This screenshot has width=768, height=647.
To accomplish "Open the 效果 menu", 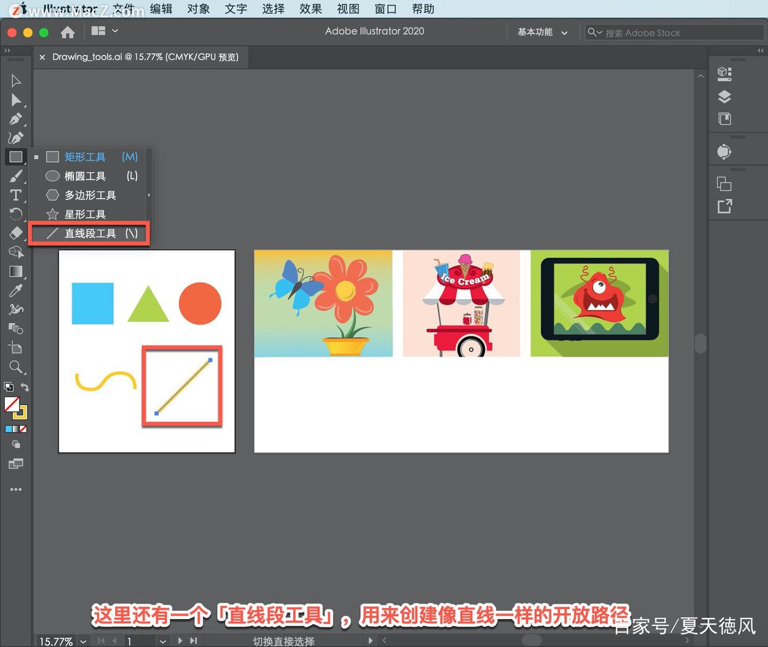I will pos(310,9).
